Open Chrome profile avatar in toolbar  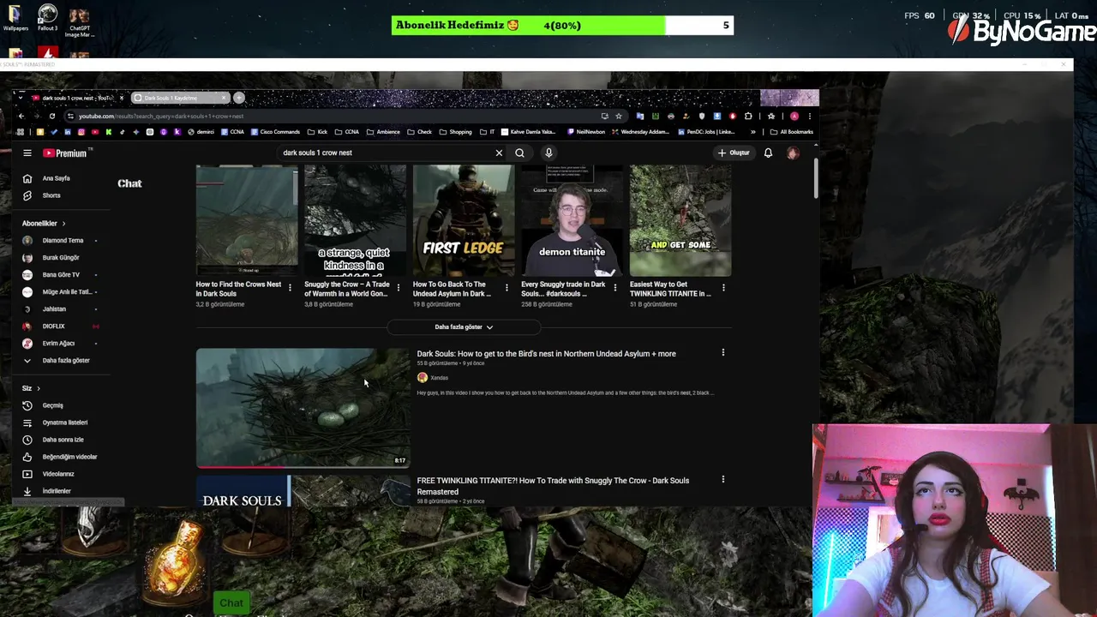(794, 116)
